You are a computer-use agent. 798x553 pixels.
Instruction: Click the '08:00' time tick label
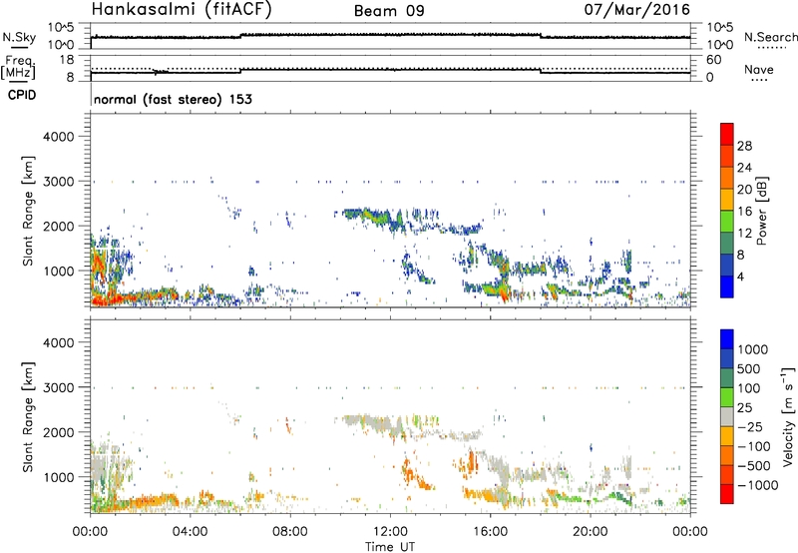290,532
